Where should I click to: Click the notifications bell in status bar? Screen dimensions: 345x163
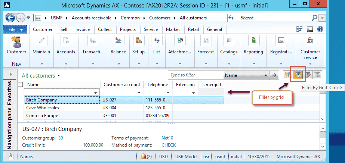click(144, 157)
